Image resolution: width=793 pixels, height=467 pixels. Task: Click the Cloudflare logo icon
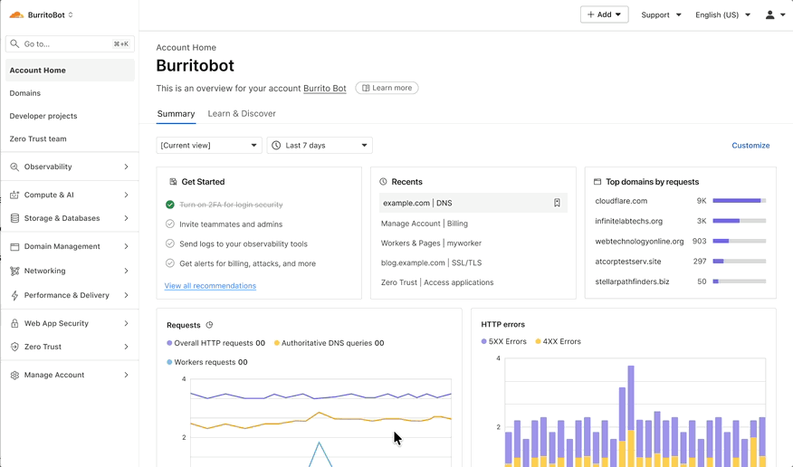click(16, 14)
